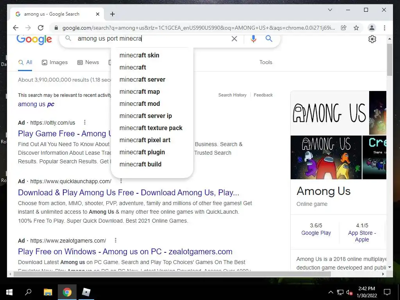The width and height of the screenshot is (400, 300).
Task: Switch to the Images tab
Action: (55, 62)
